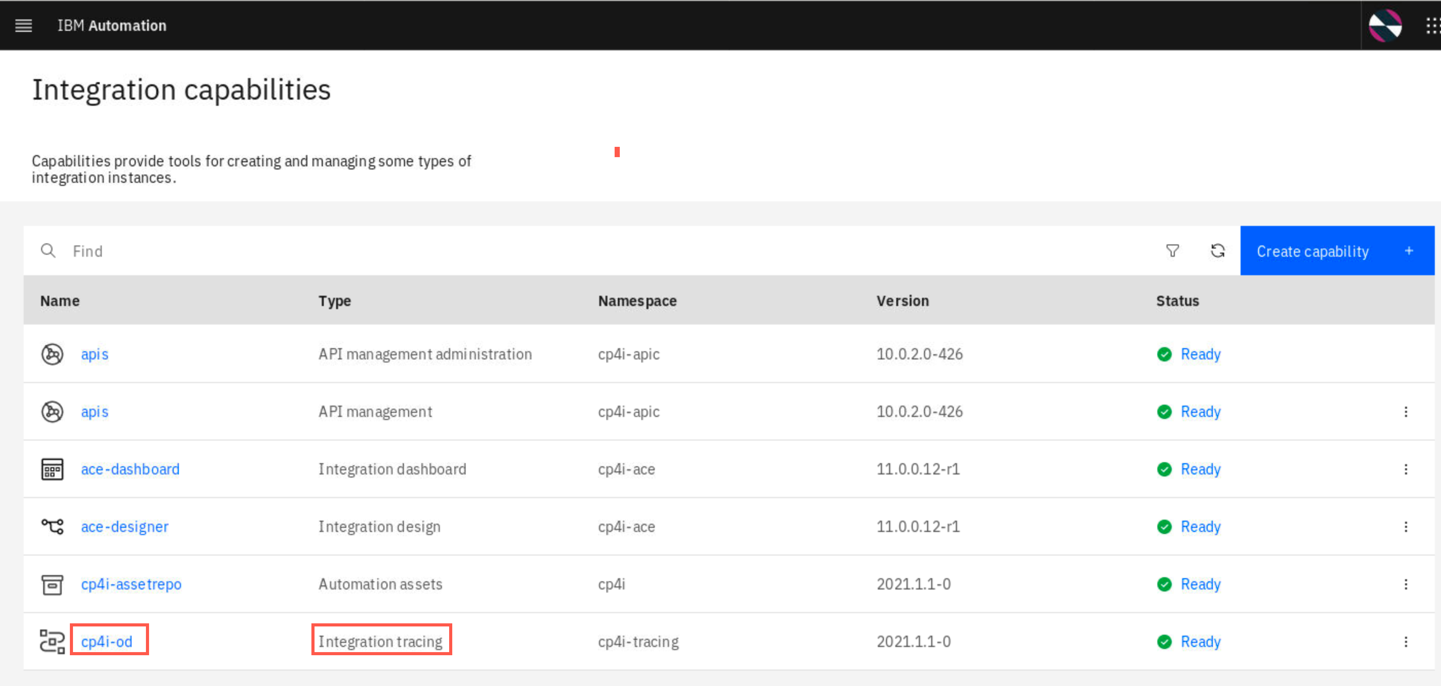Select the Integration design type cell
Image resolution: width=1441 pixels, height=686 pixels.
pyautogui.click(x=379, y=527)
